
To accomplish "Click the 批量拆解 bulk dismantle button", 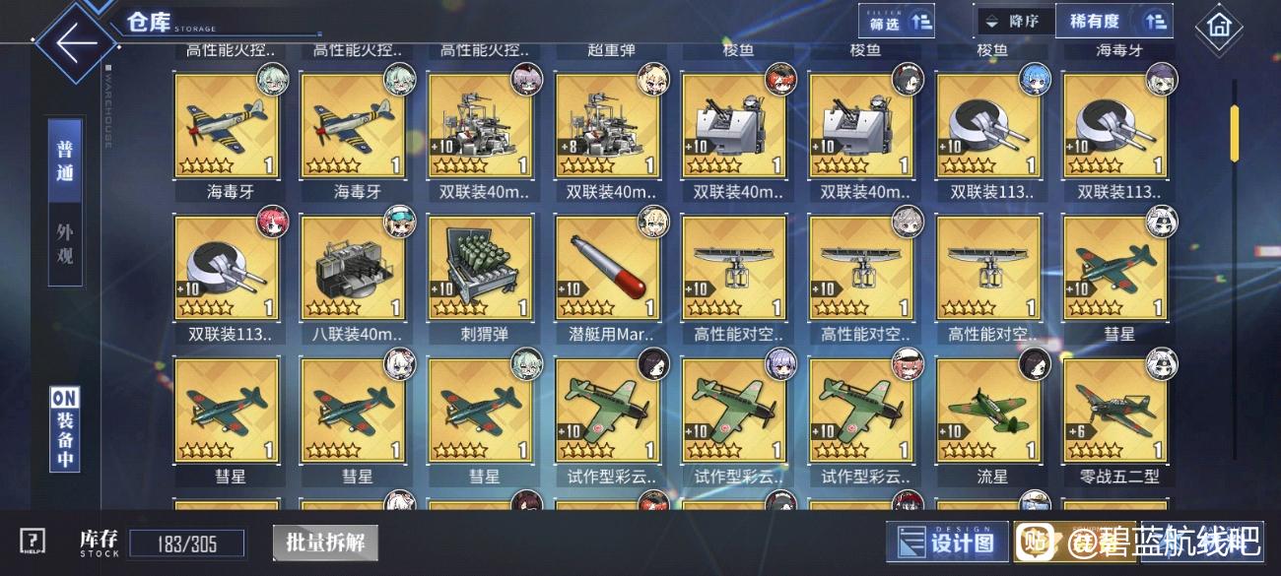I will click(x=324, y=543).
